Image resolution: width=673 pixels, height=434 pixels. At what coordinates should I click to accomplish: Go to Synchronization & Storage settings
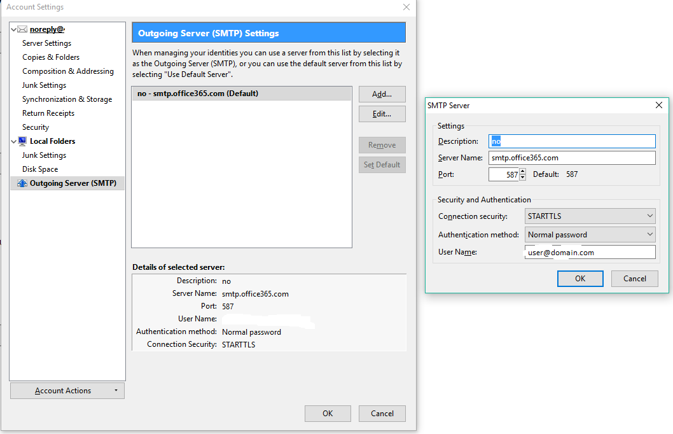pos(67,99)
